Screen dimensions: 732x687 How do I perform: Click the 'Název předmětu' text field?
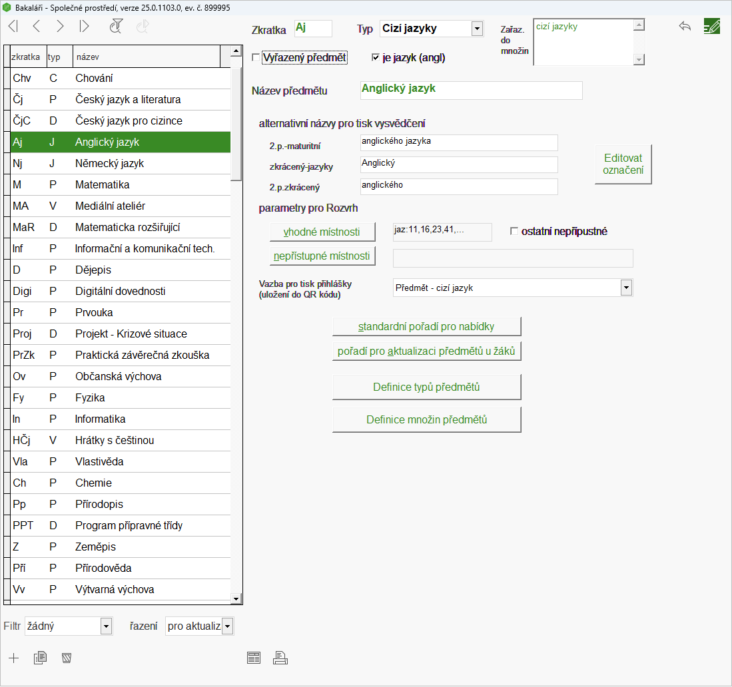pos(470,90)
